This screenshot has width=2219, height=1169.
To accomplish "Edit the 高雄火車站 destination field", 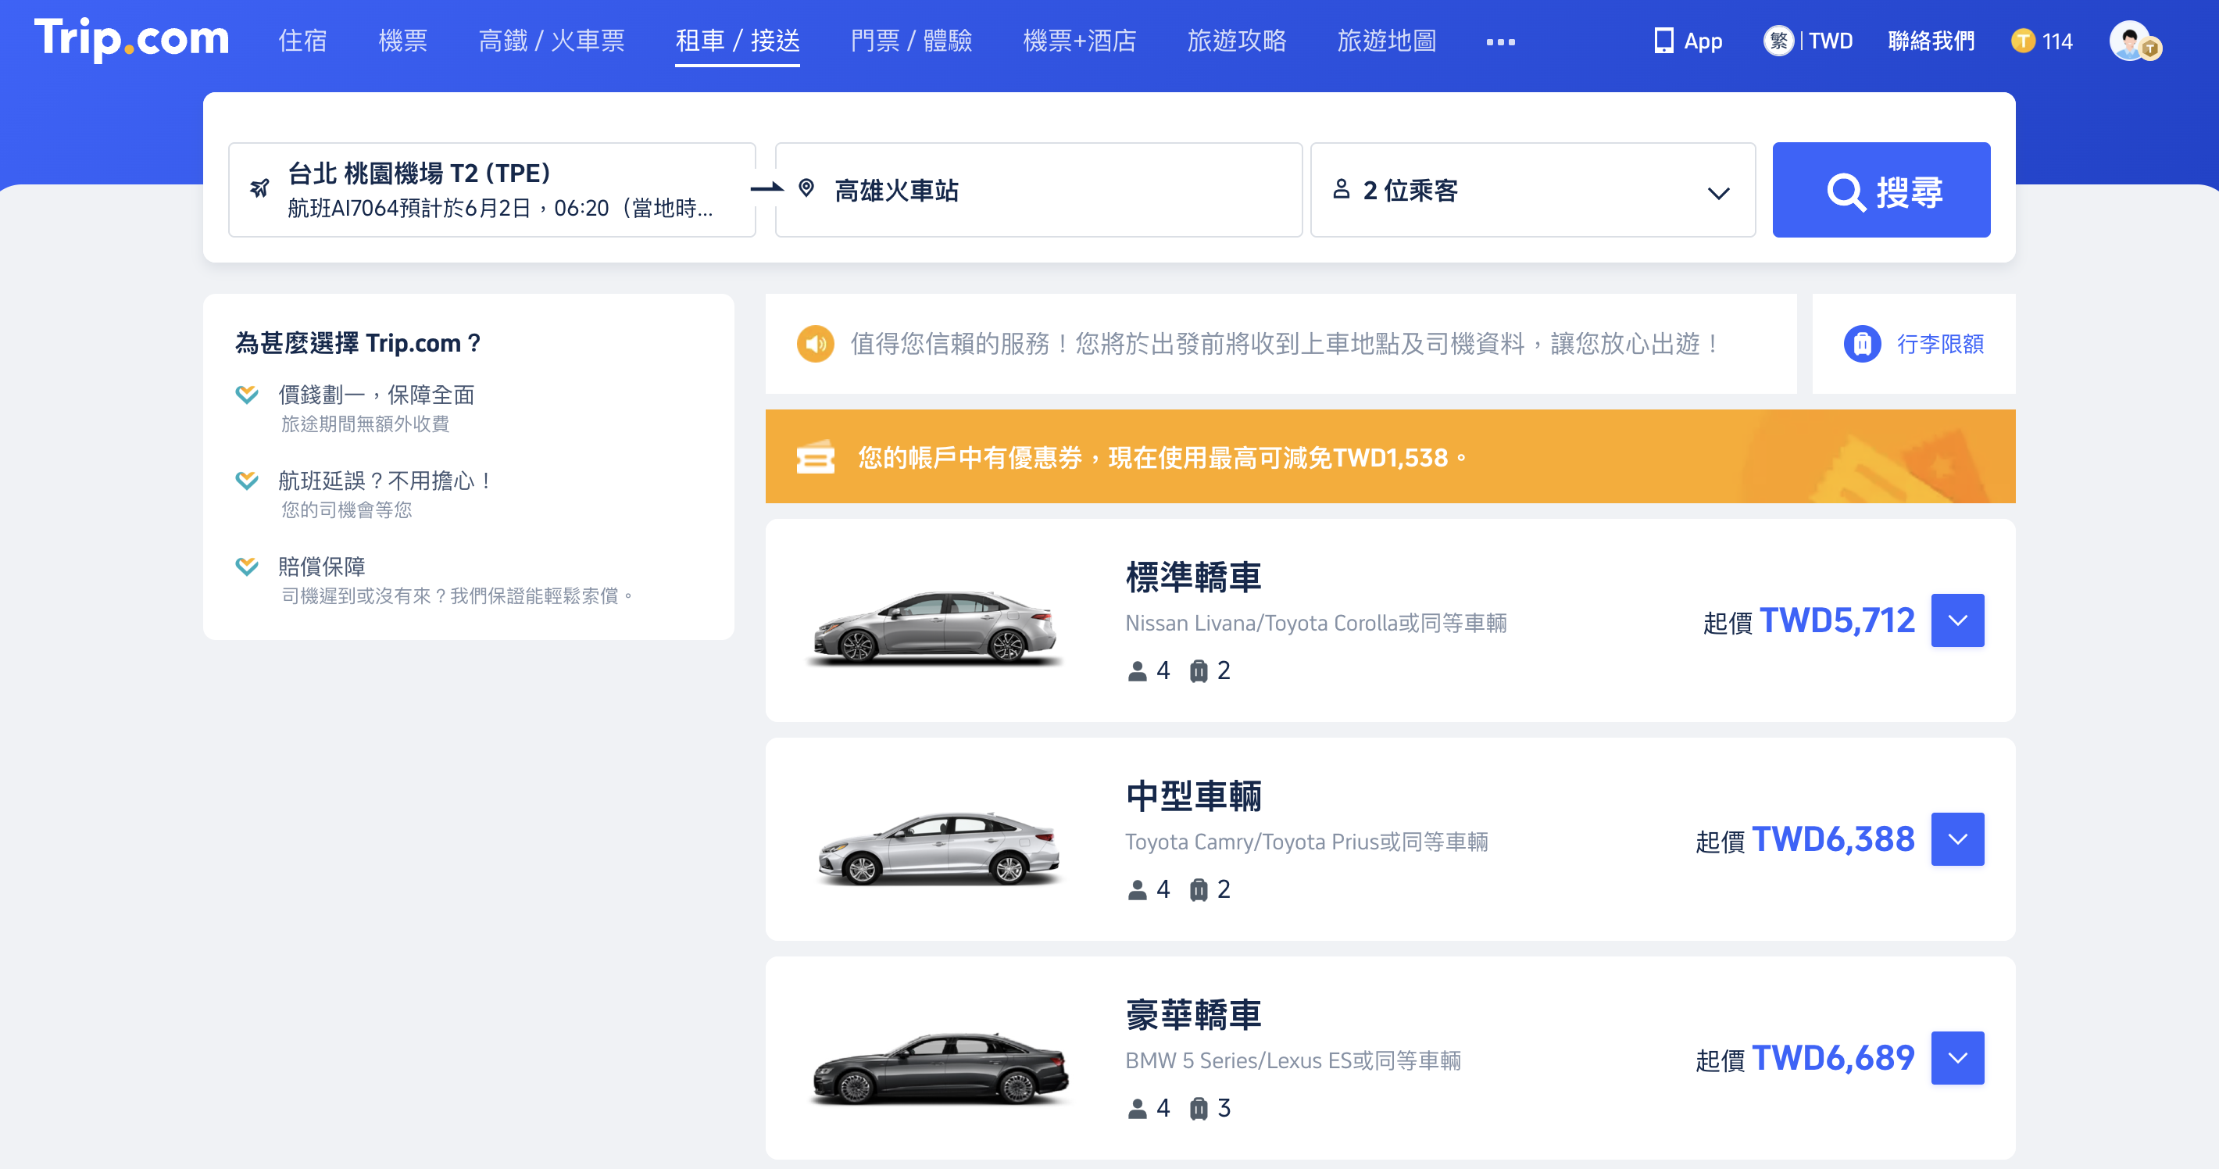I will click(1038, 190).
